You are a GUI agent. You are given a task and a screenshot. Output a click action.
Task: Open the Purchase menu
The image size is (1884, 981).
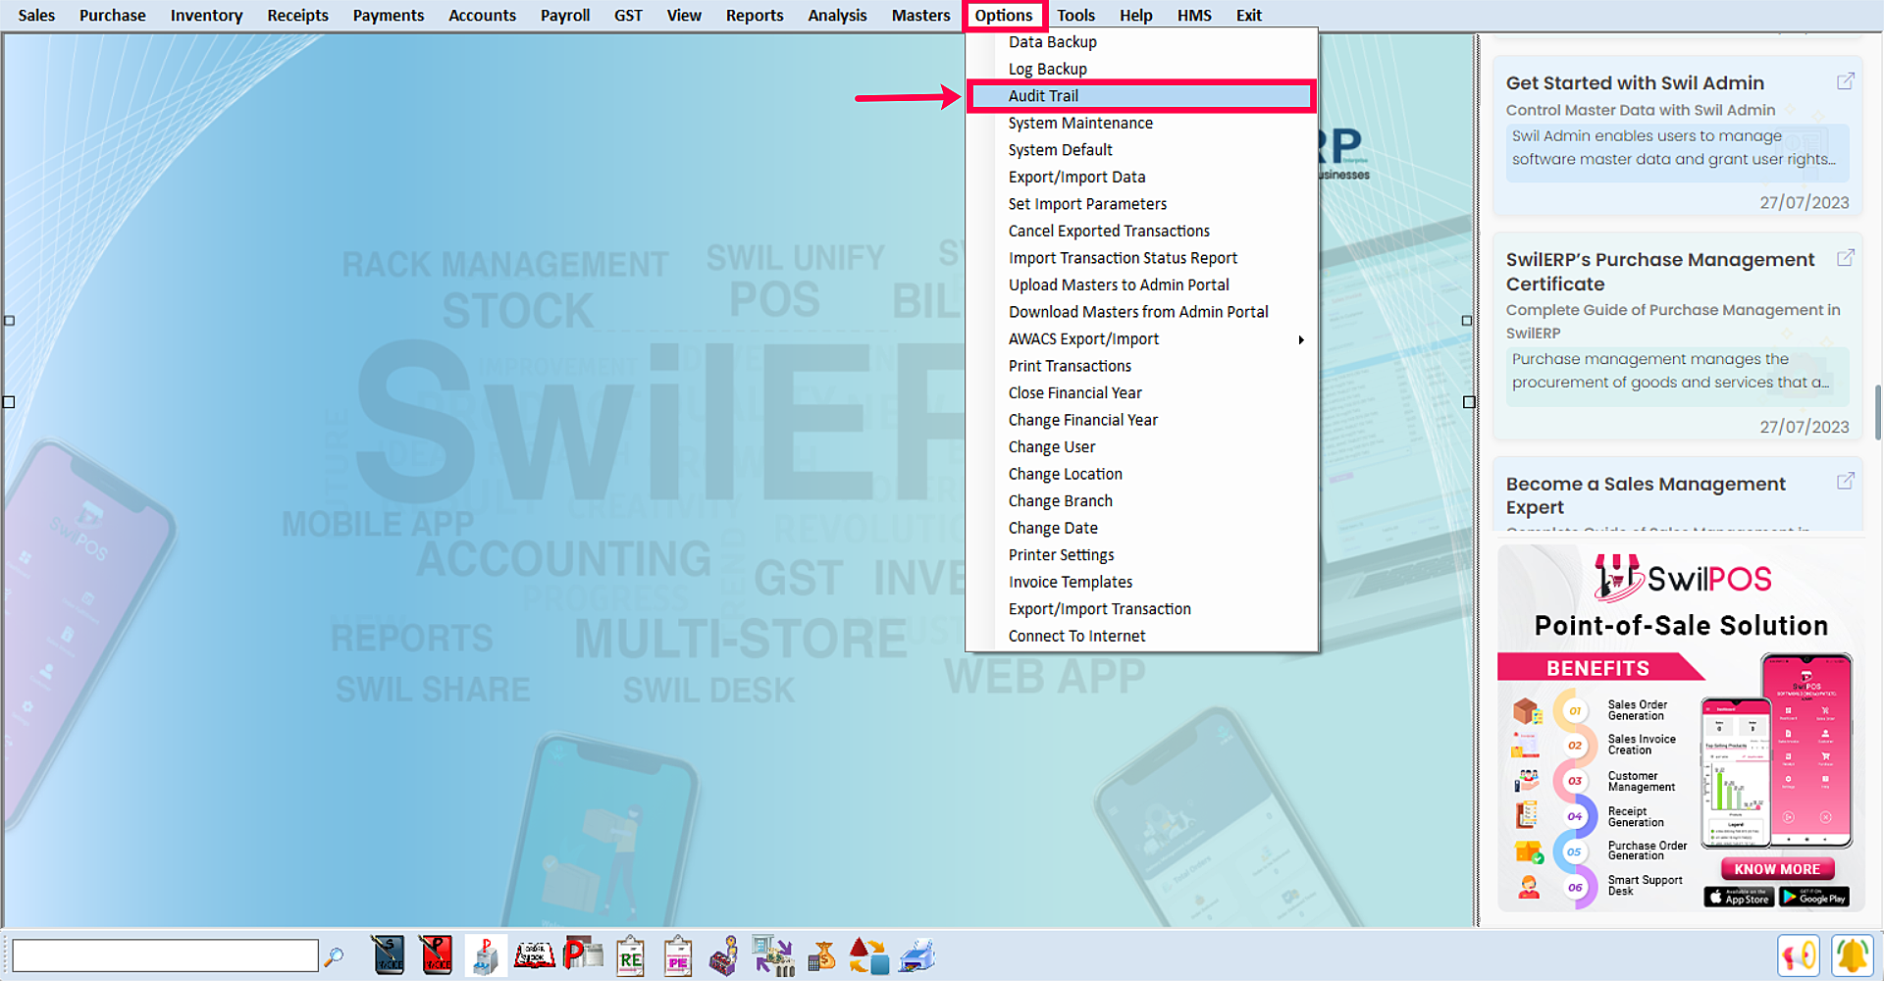(x=112, y=15)
